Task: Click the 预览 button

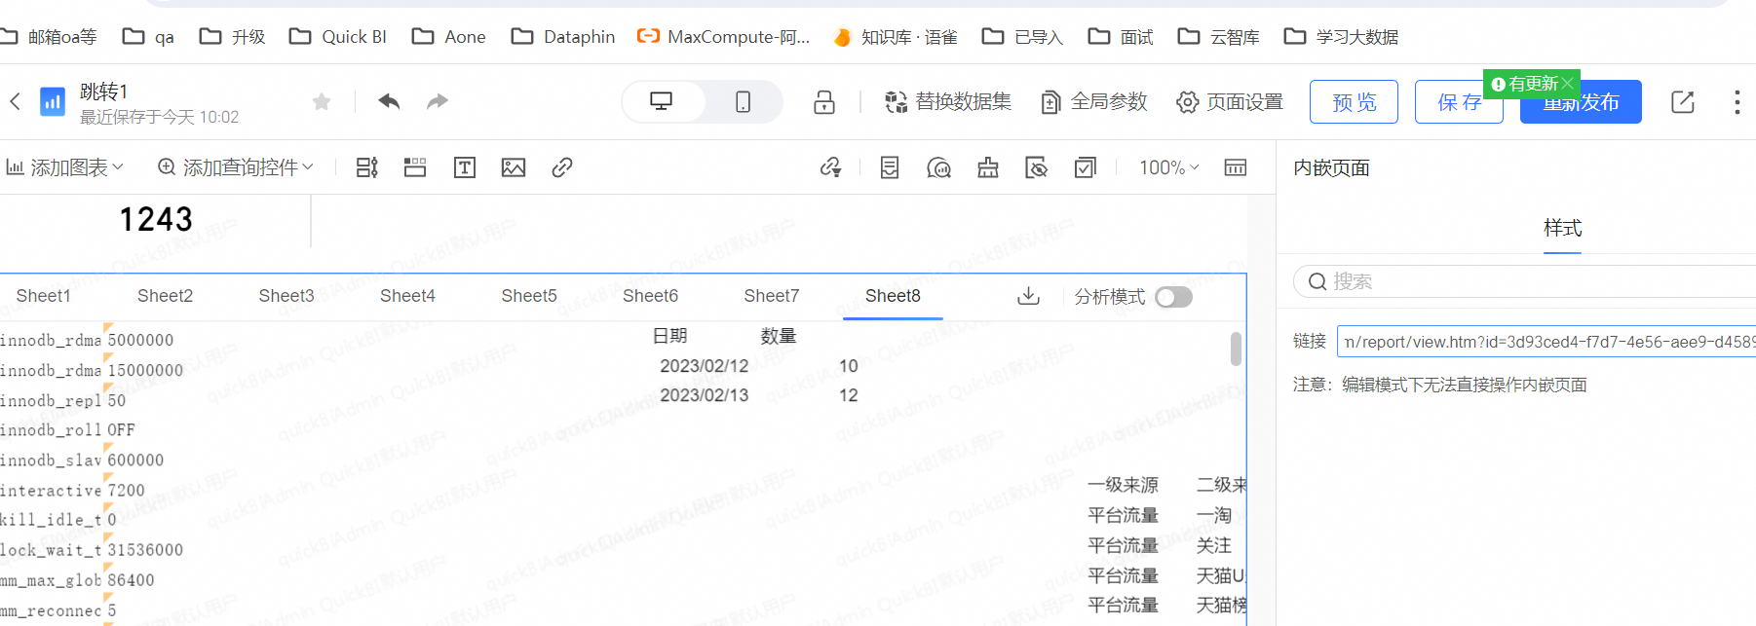Action: 1354,102
